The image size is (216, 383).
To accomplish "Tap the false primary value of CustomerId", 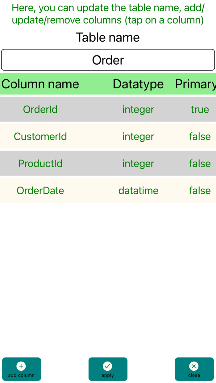I will click(x=200, y=136).
